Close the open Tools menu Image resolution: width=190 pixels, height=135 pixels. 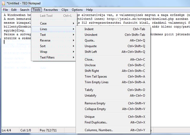(x=37, y=10)
